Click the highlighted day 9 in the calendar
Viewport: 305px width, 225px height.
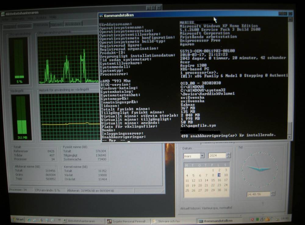coord(219,175)
